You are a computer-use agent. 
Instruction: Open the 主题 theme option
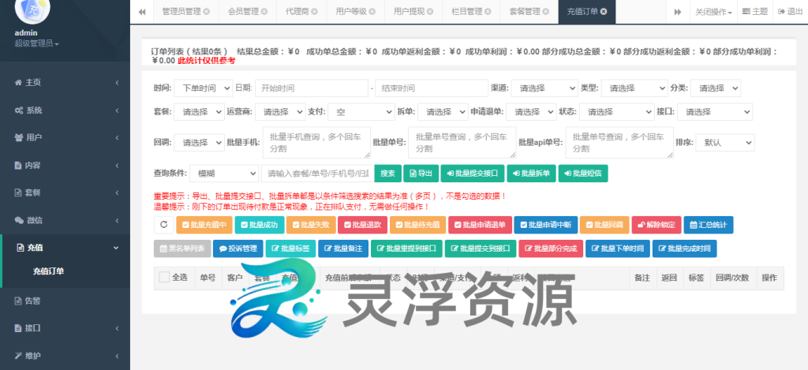coord(755,11)
